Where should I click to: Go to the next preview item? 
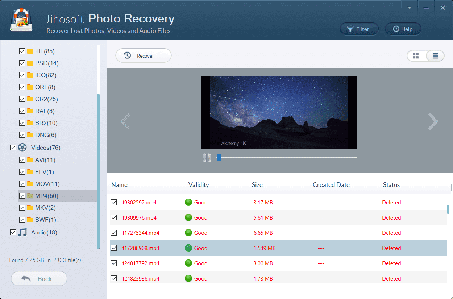pyautogui.click(x=433, y=122)
